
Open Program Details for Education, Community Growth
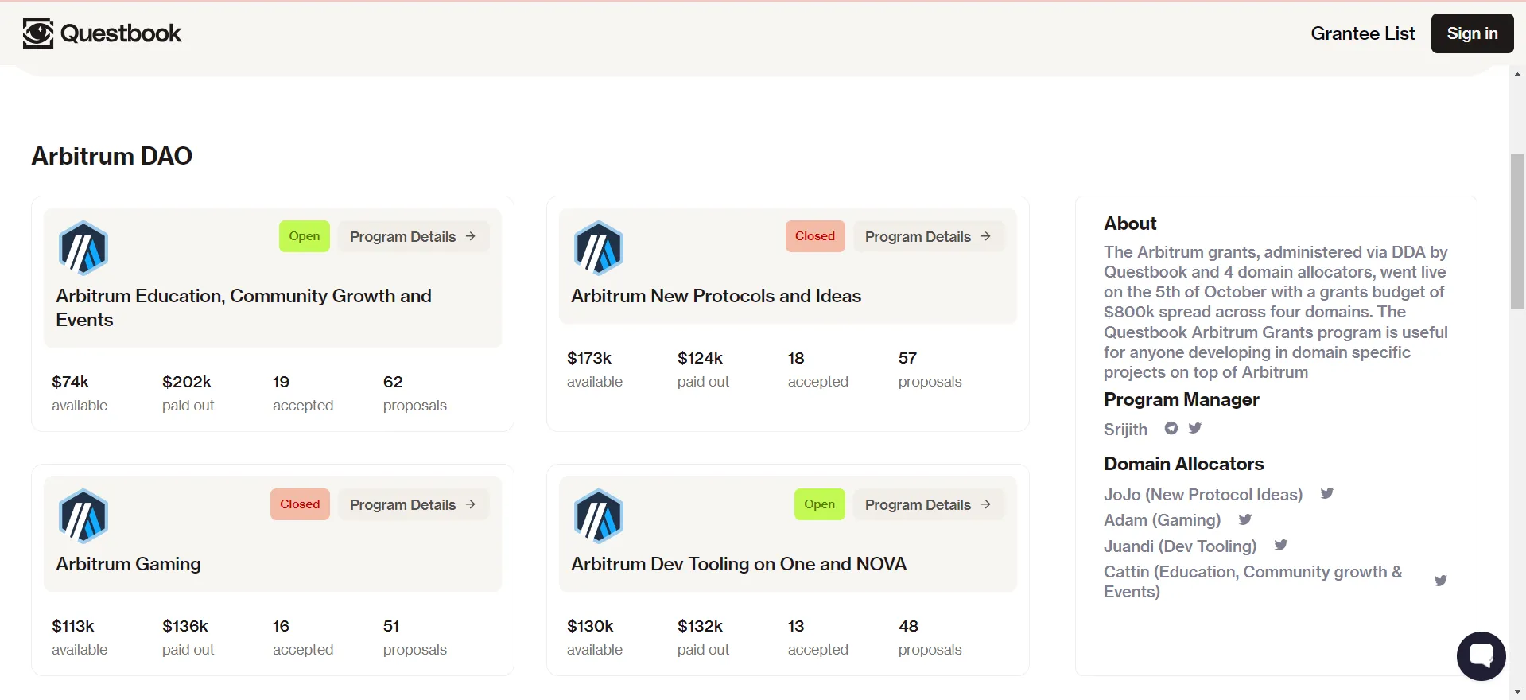[414, 236]
